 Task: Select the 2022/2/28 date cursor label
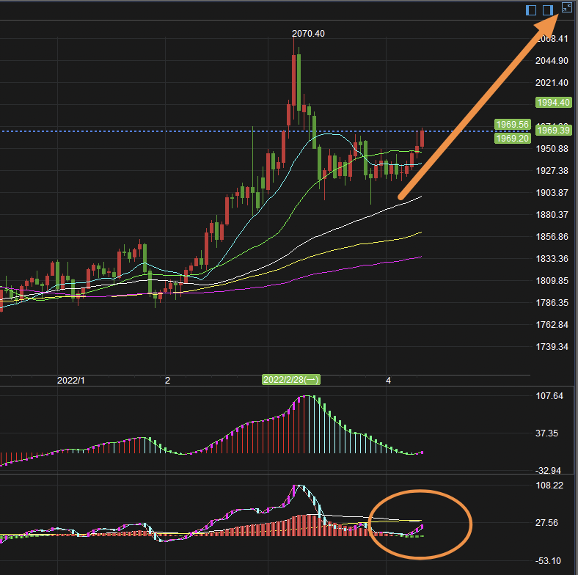coord(291,380)
